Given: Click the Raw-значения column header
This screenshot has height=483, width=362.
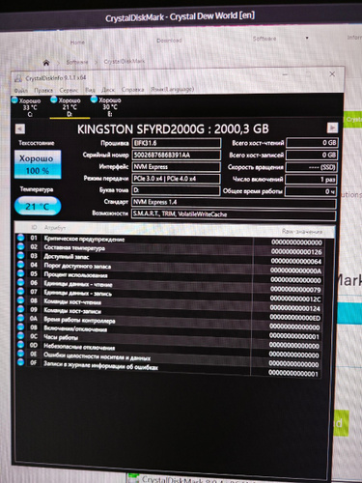Looking at the screenshot, I should tap(301, 231).
